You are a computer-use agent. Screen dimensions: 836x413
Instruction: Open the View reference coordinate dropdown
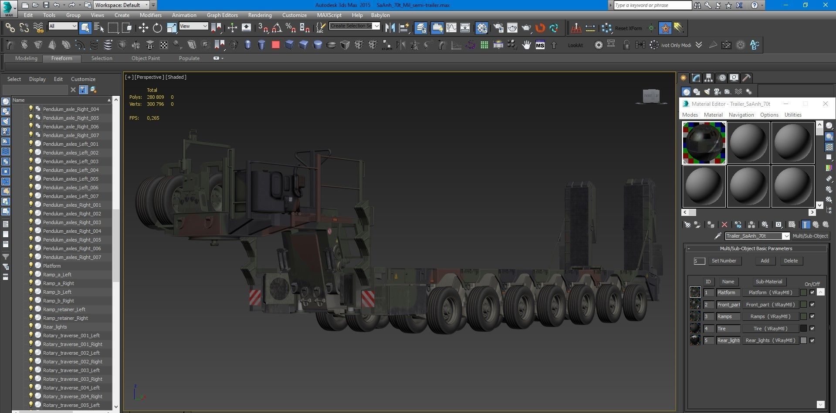pos(193,26)
